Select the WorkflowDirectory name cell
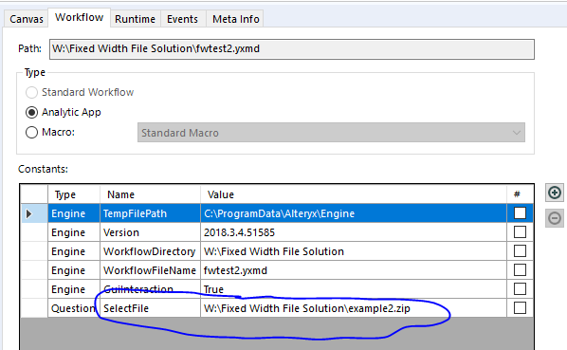The width and height of the screenshot is (567, 350). pyautogui.click(x=150, y=251)
